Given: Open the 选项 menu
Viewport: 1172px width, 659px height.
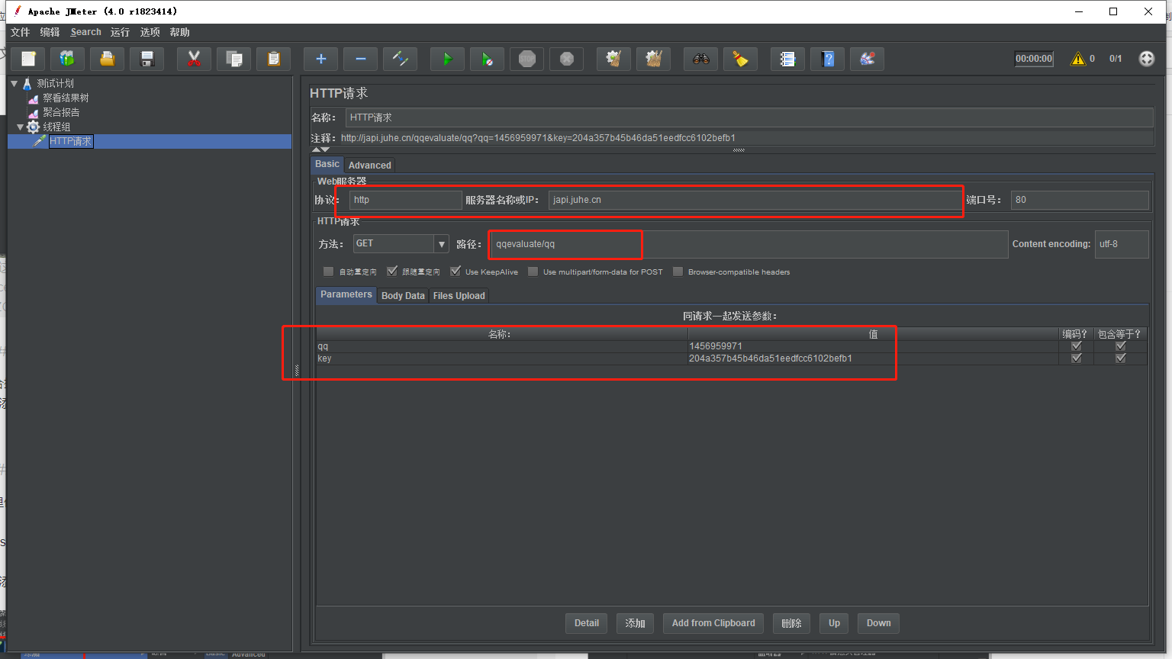Looking at the screenshot, I should click(x=150, y=32).
